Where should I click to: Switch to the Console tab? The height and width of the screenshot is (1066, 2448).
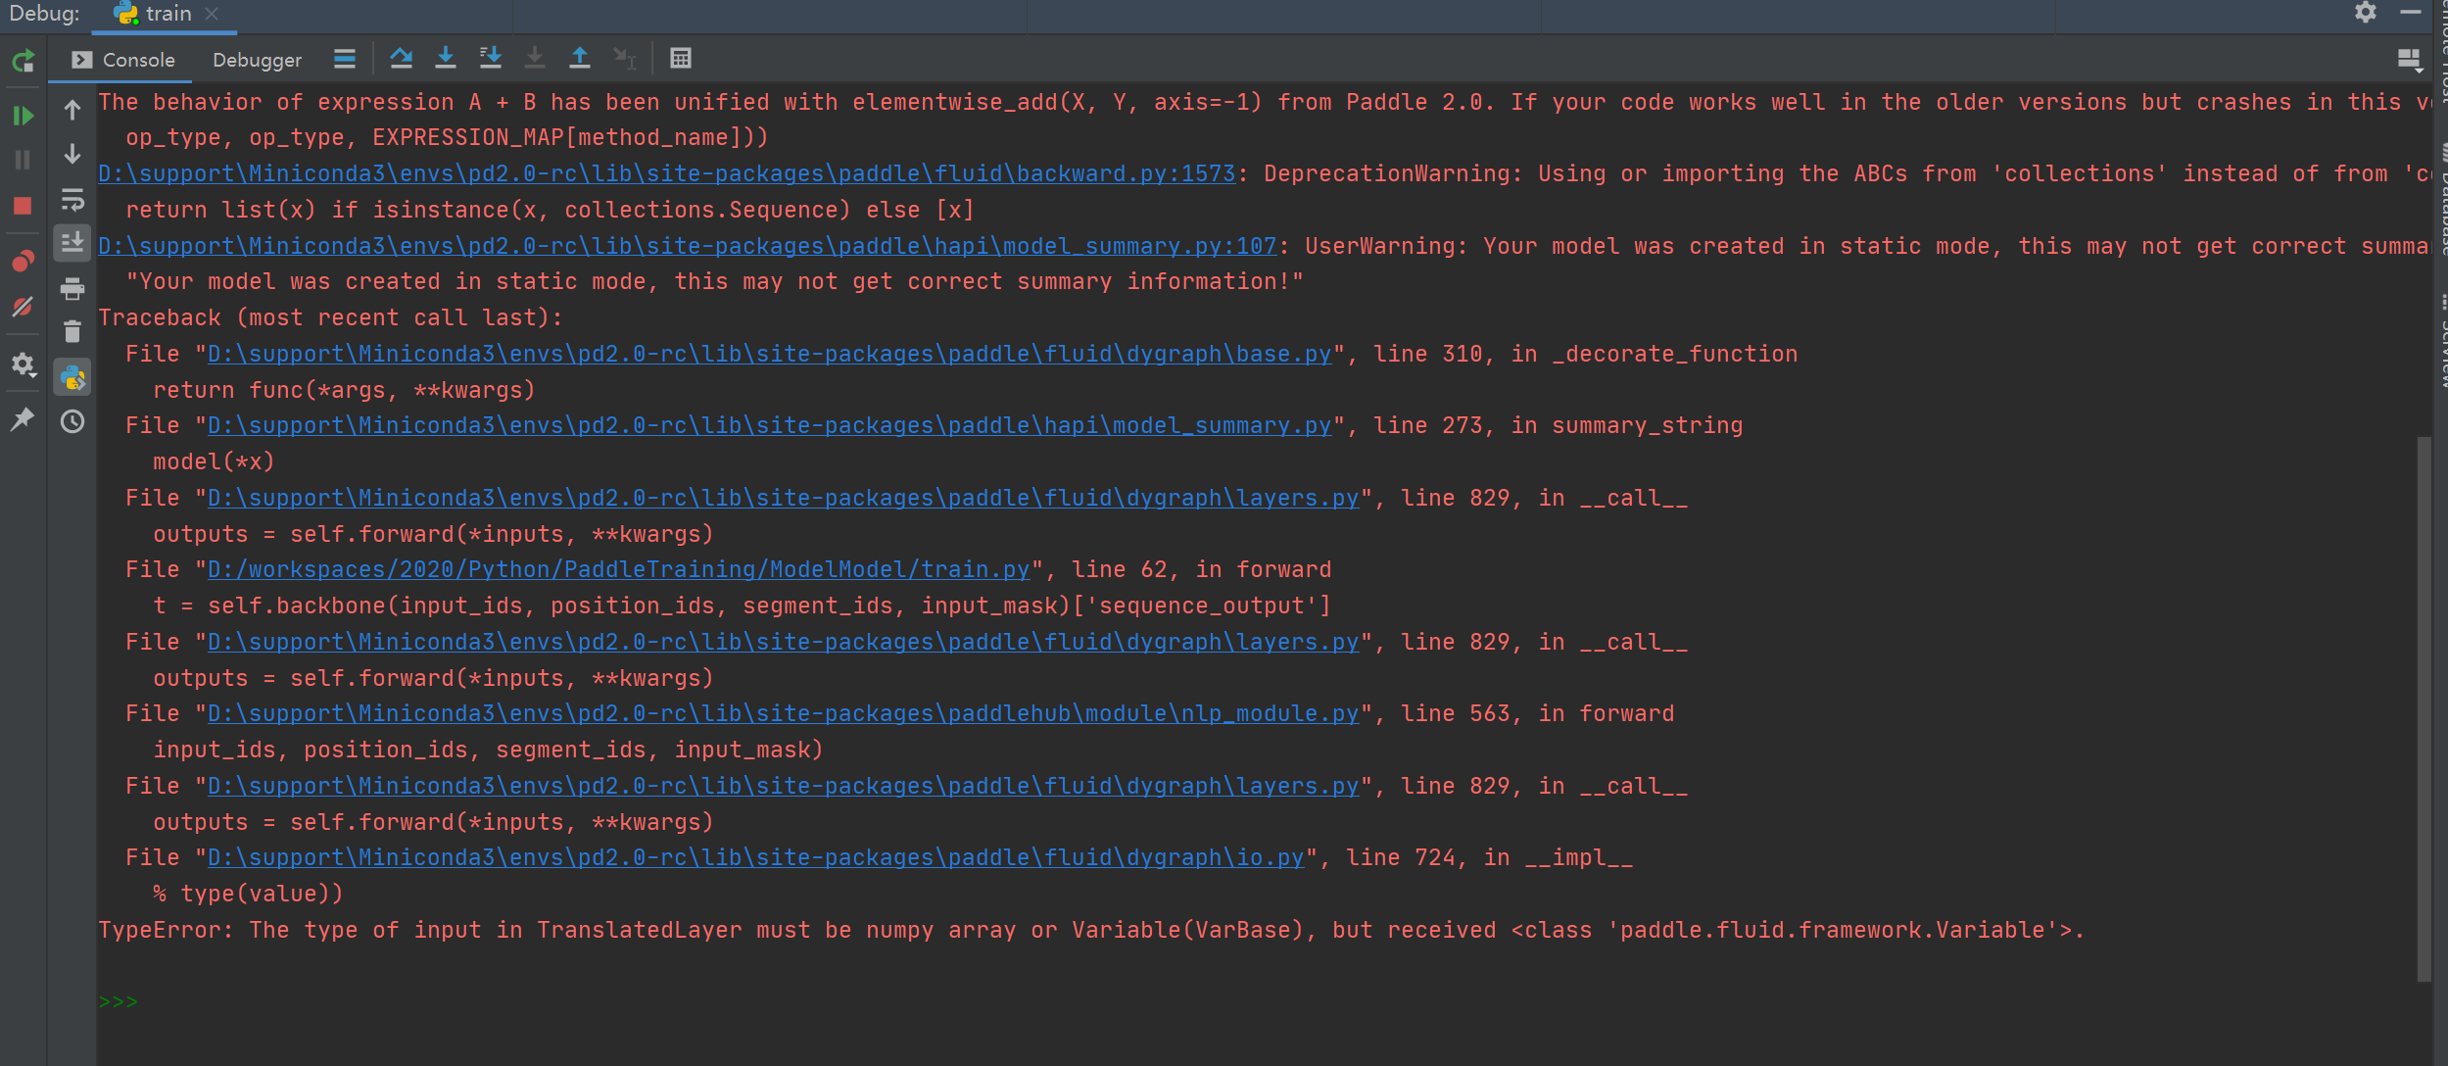click(x=123, y=60)
